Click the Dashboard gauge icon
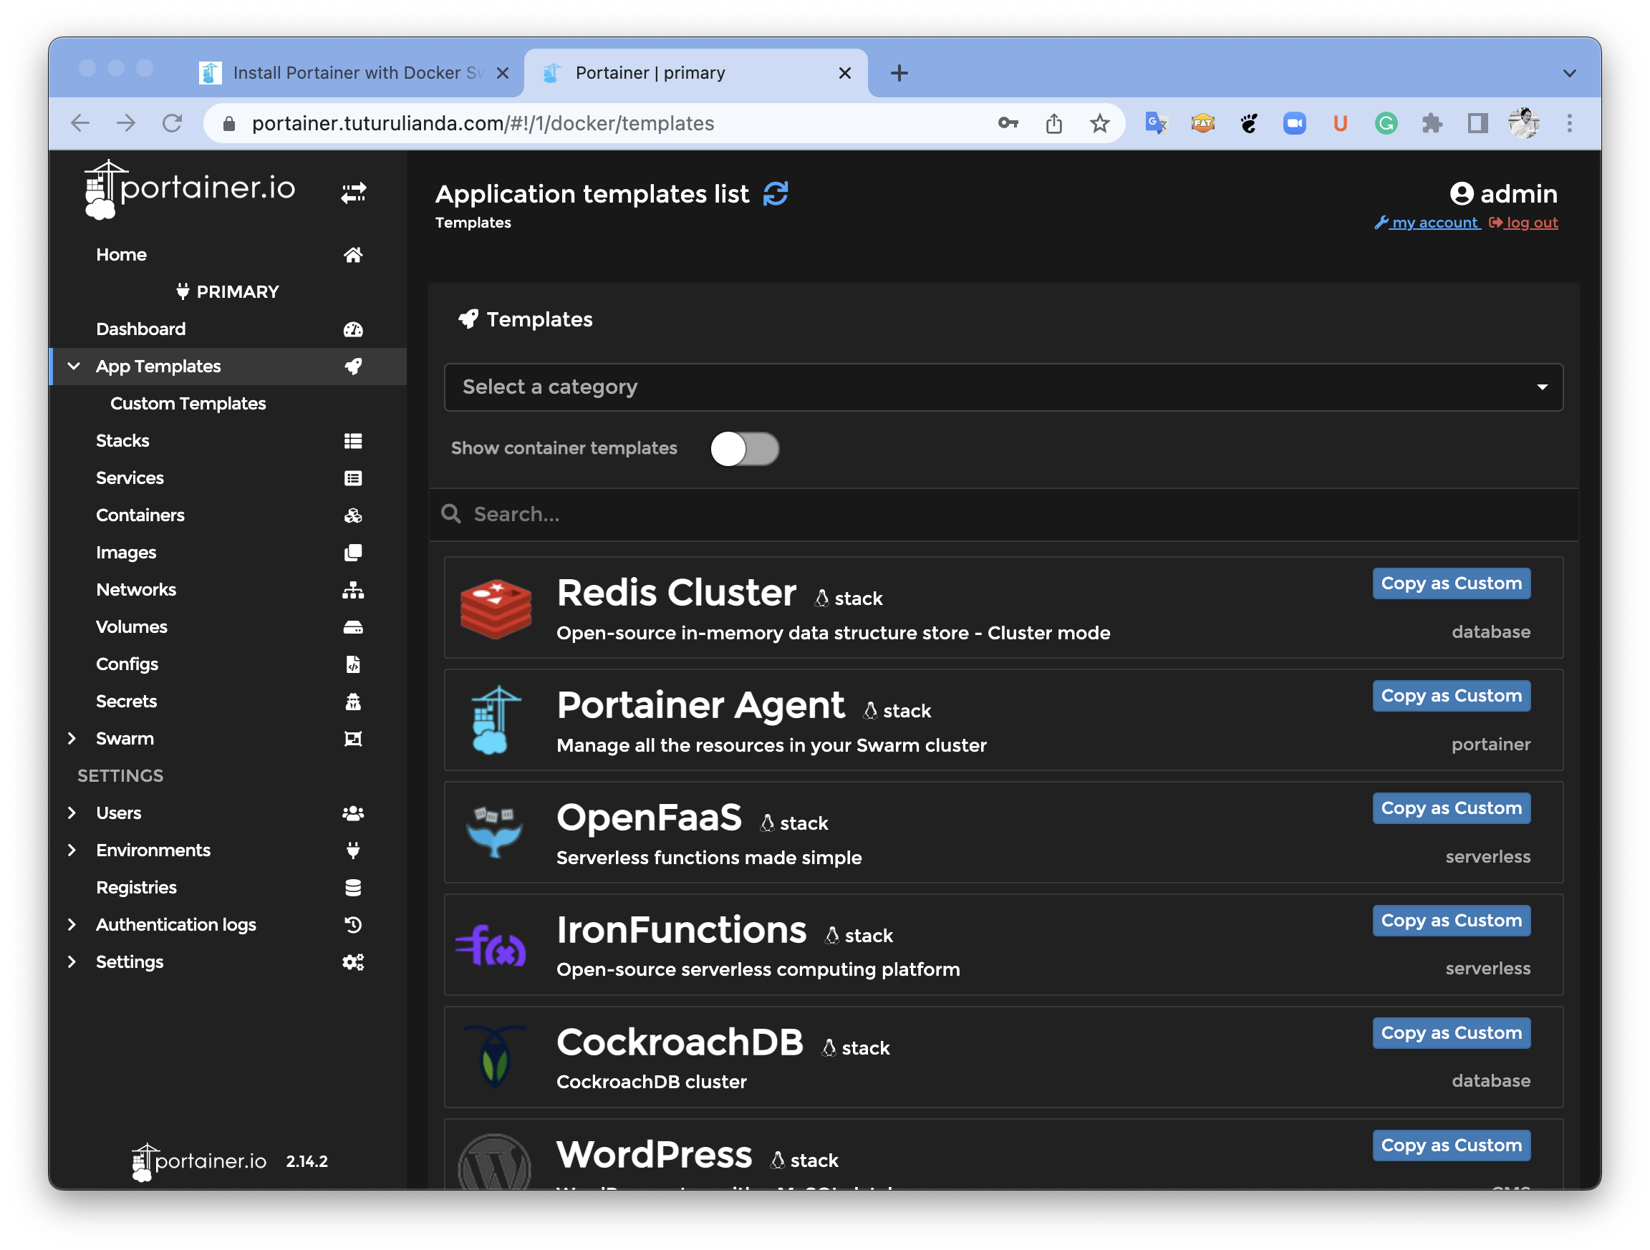 [x=353, y=329]
